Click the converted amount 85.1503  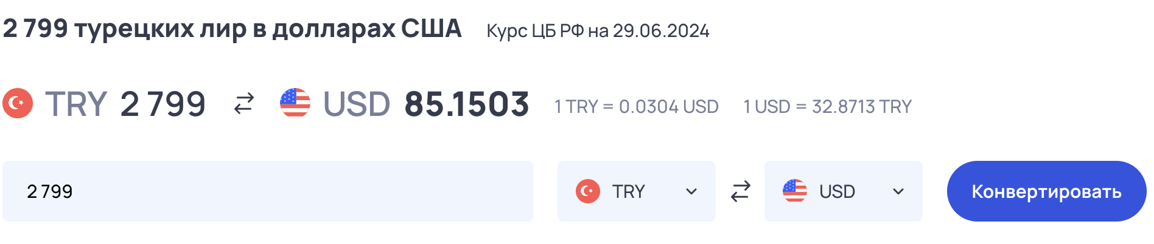[x=467, y=104]
